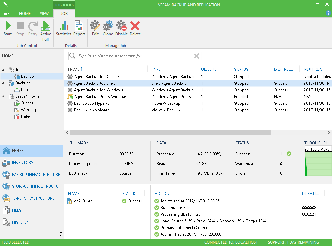Screen dimensions: 332x246
Task: Run an Active Full backup
Action: click(x=45, y=31)
